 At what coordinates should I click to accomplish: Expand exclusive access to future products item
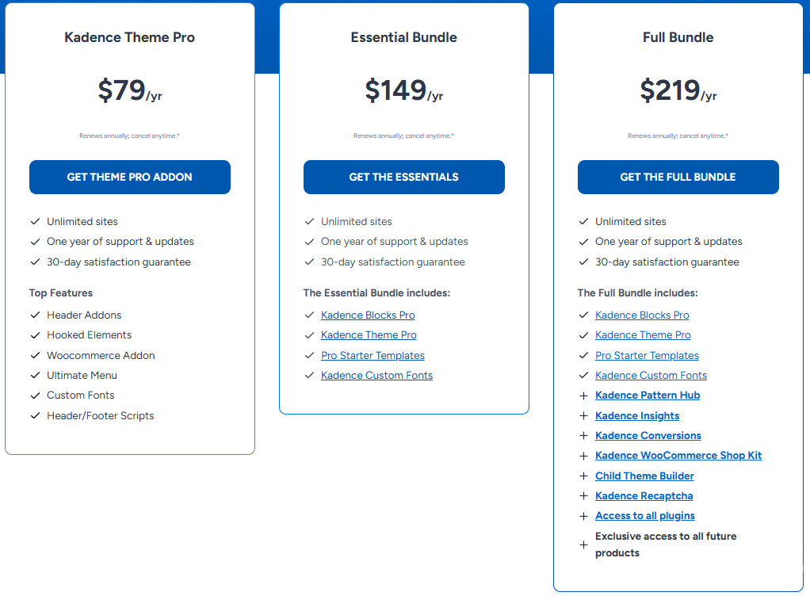583,544
